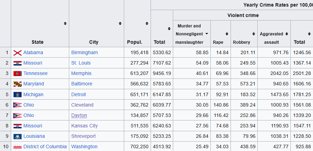
Task: Open the Birmingham city link
Action: point(85,52)
